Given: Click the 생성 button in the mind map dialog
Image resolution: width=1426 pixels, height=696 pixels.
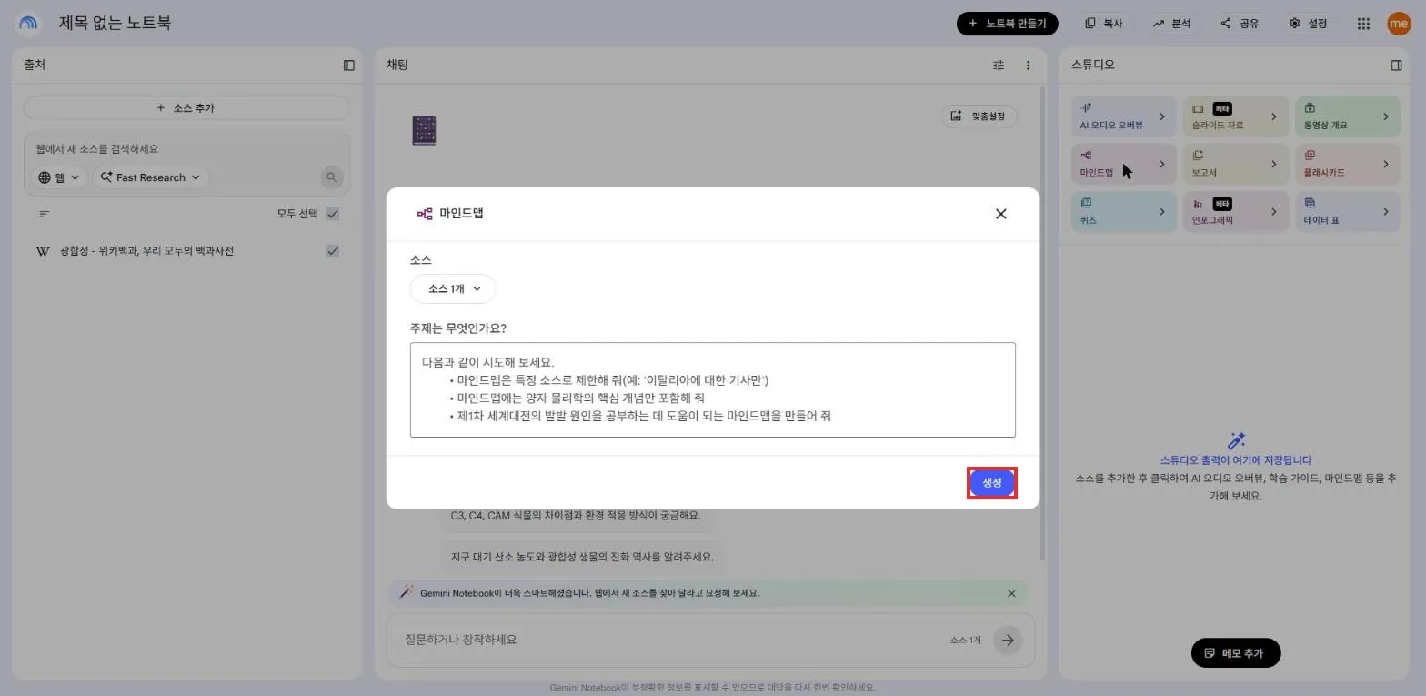Looking at the screenshot, I should [991, 483].
